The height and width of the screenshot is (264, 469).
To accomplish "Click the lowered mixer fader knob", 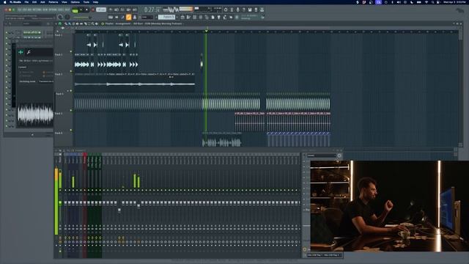I will coord(119,210).
